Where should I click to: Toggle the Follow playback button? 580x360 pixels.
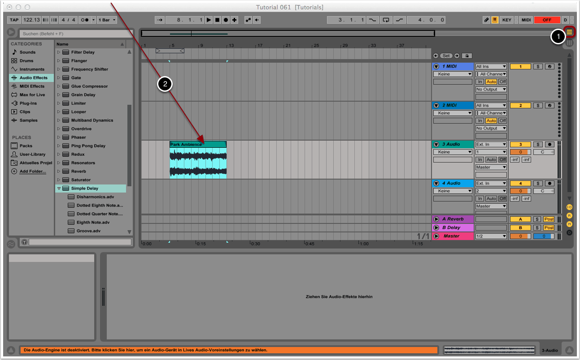[x=160, y=20]
